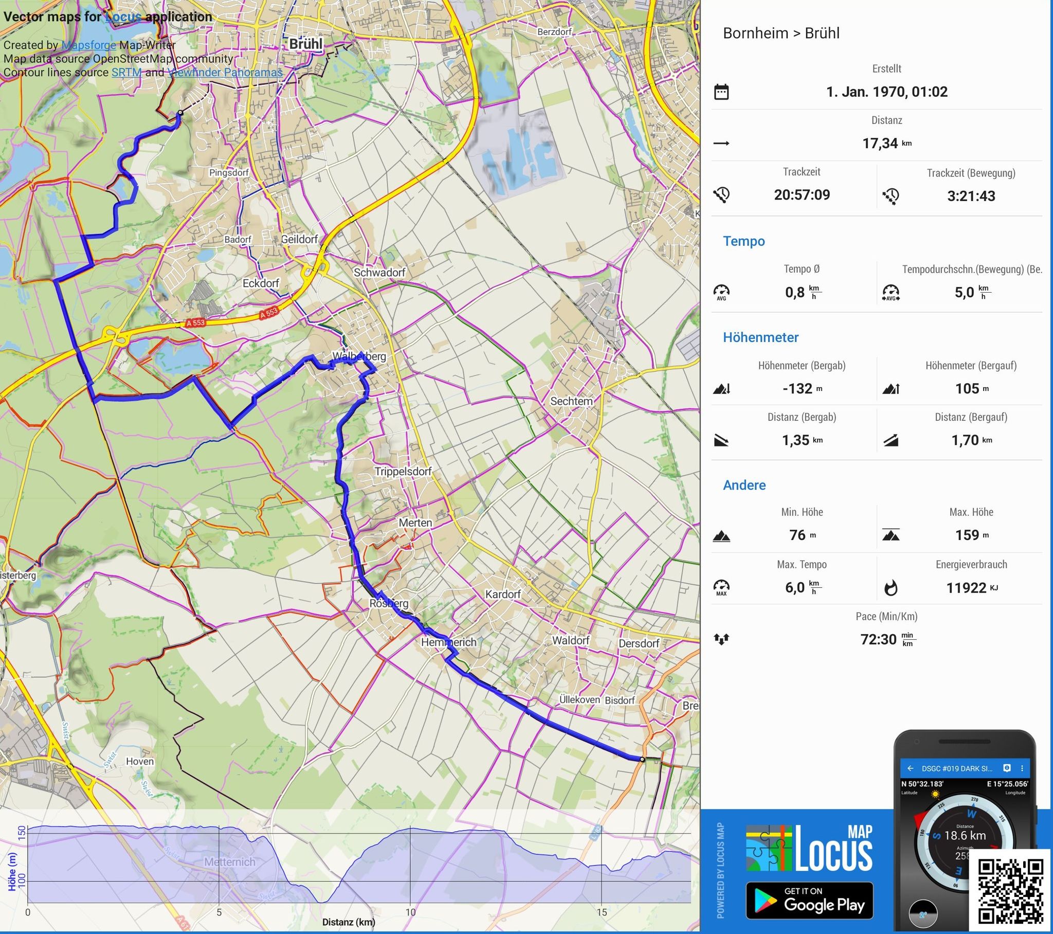Click the elevation chart at 10 km mark
Image resolution: width=1053 pixels, height=934 pixels.
click(411, 865)
